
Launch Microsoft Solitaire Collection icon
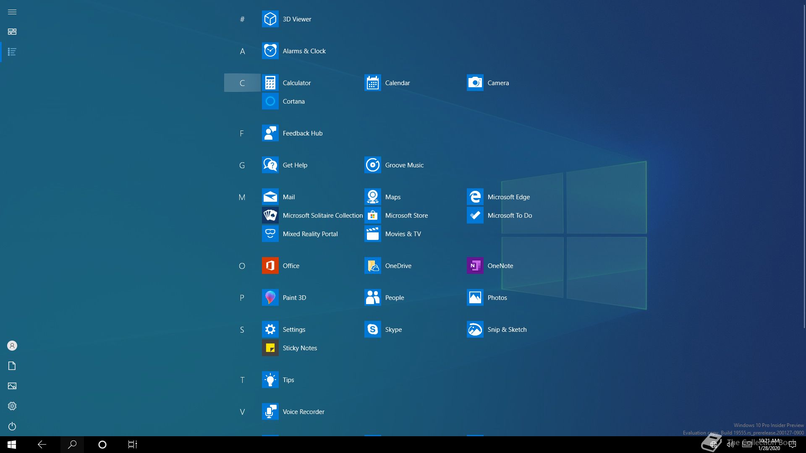point(270,215)
